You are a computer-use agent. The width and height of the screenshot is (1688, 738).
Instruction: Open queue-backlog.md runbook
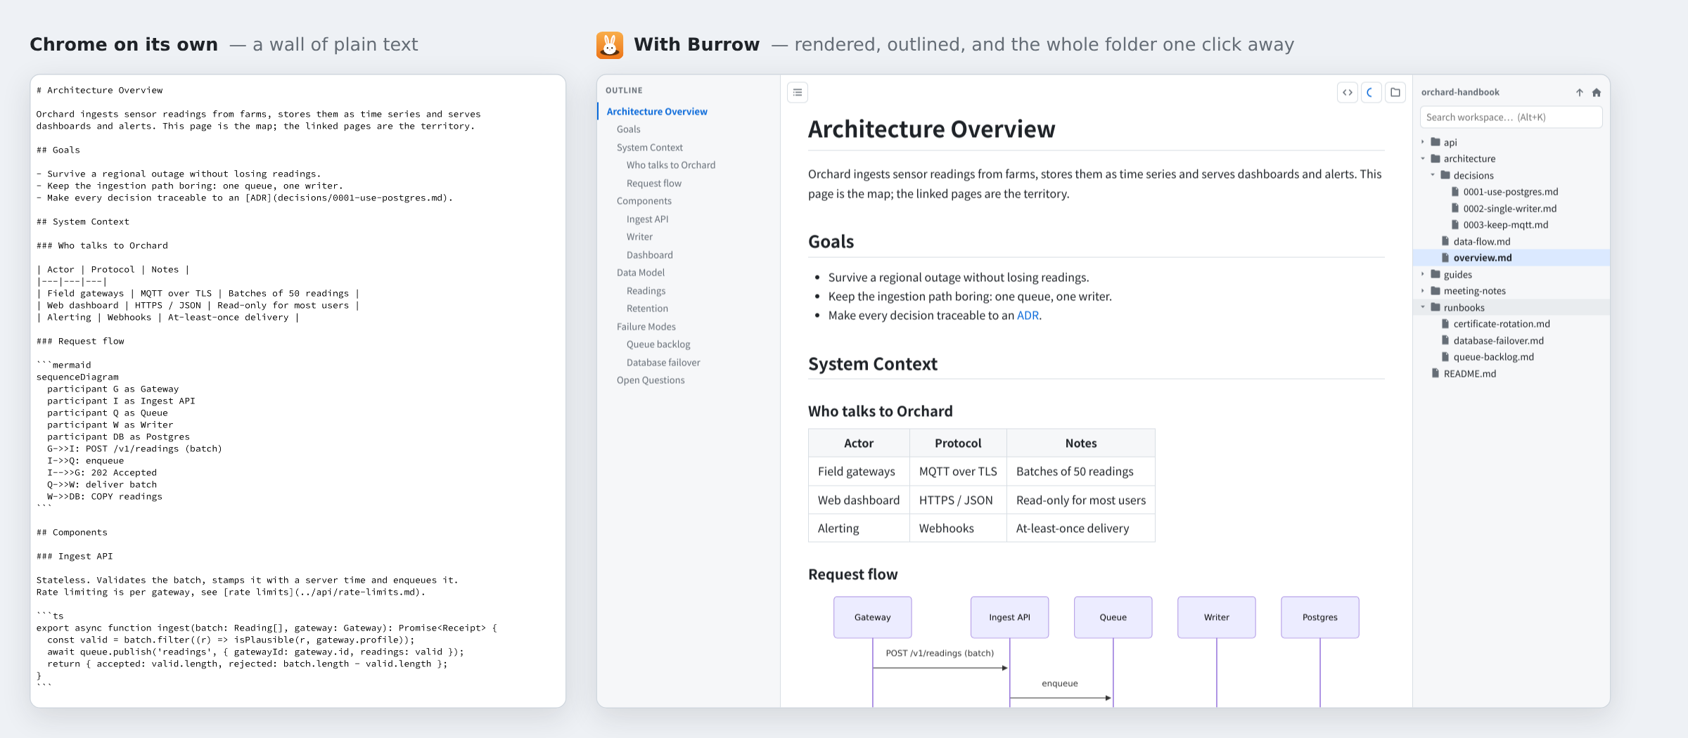tap(1511, 357)
